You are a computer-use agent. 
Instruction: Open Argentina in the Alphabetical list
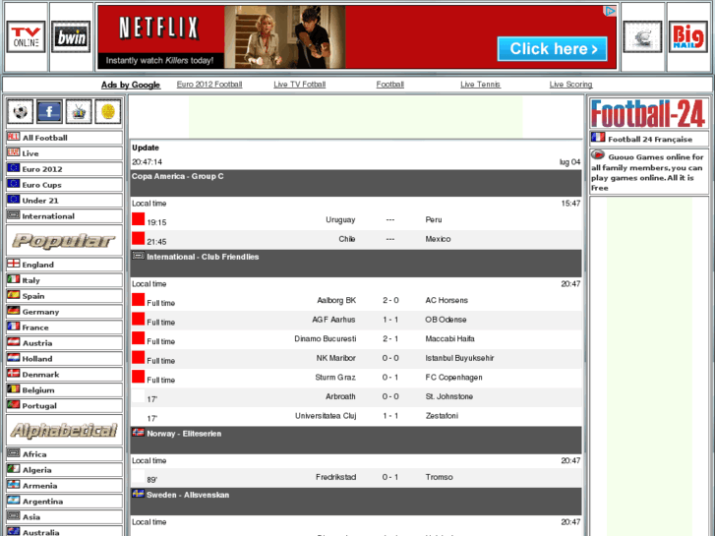pyautogui.click(x=64, y=502)
